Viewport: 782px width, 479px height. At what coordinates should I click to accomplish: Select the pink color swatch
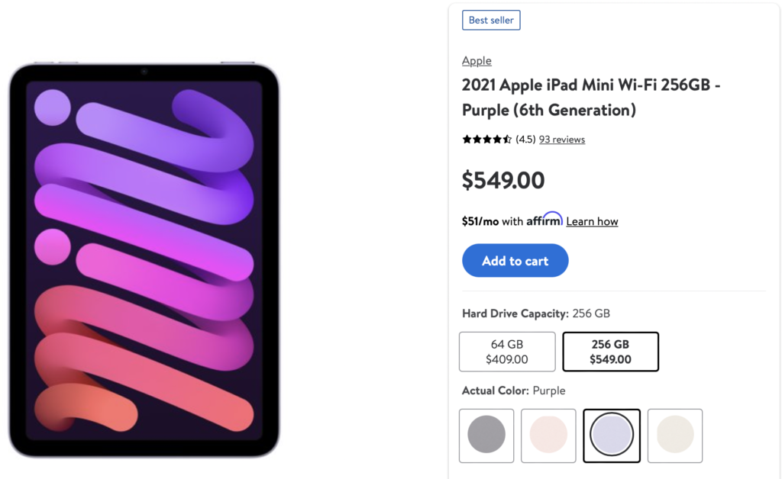point(548,436)
